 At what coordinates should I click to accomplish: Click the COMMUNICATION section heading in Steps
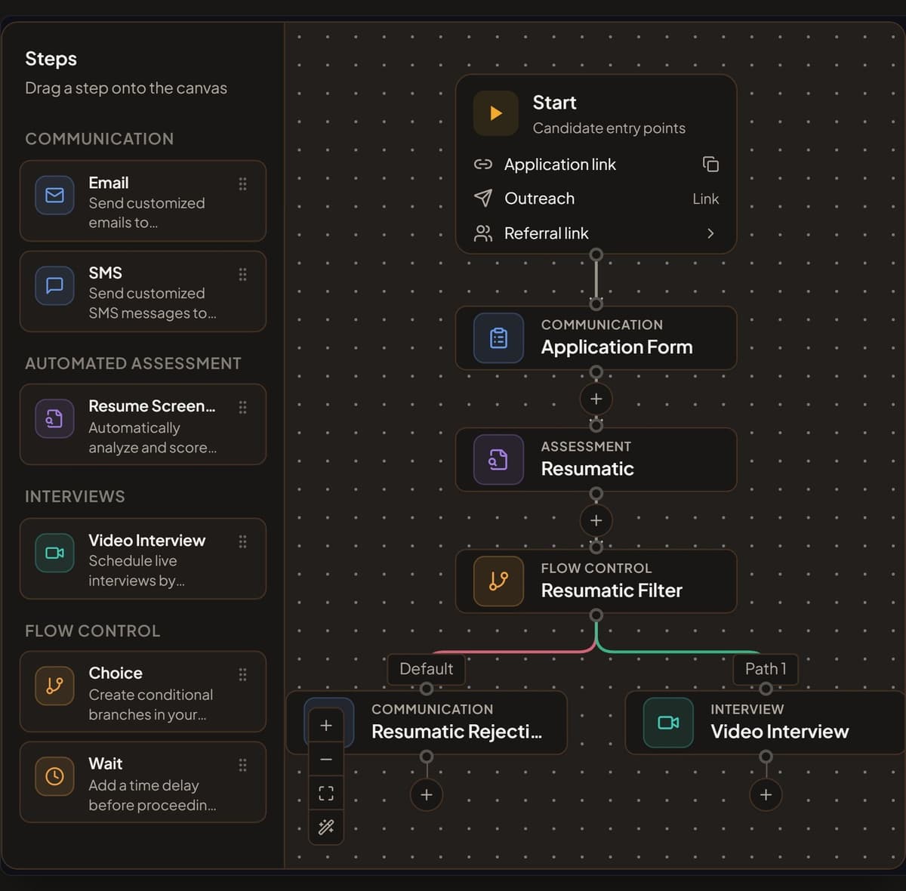tap(99, 139)
